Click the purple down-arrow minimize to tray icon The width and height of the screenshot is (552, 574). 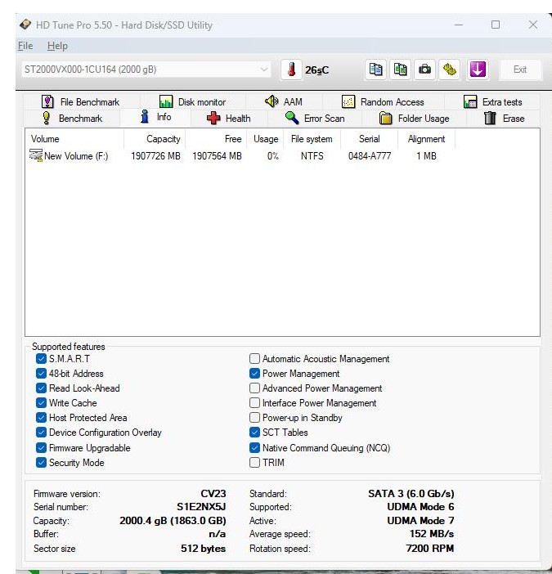tap(478, 70)
